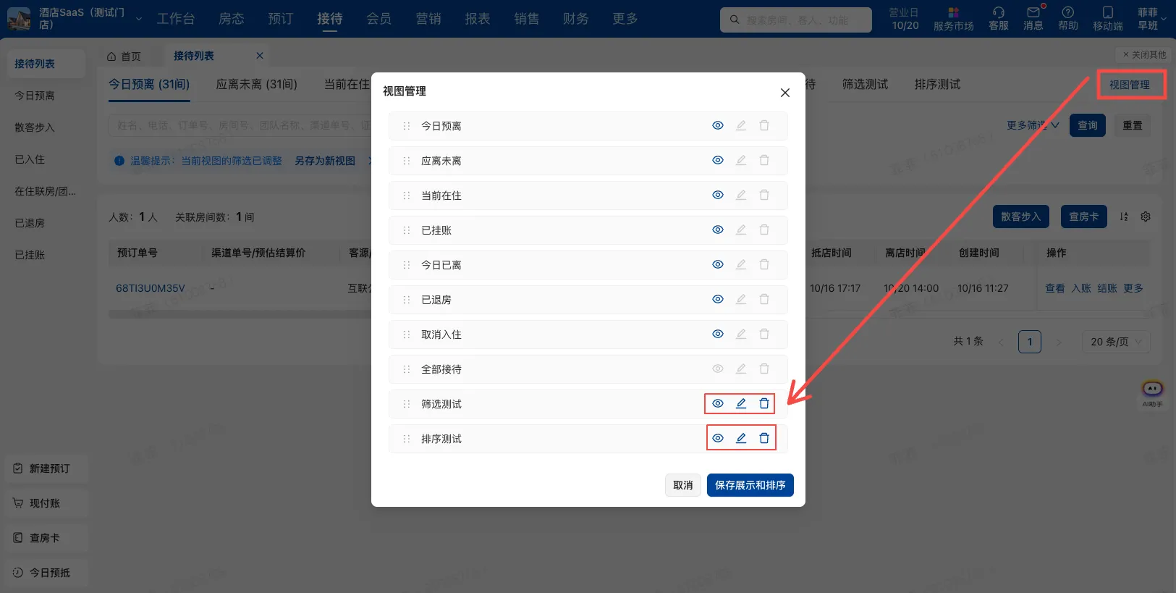Click 另存为新视图 link

tap(325, 161)
